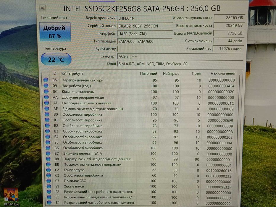Click total NAND writes value 7758 GB

pyautogui.click(x=229, y=33)
